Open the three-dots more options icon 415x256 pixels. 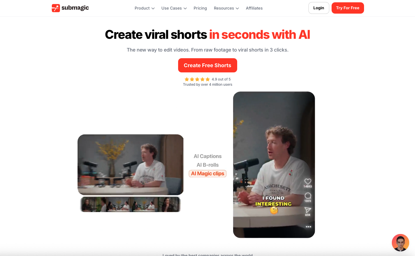tap(308, 227)
